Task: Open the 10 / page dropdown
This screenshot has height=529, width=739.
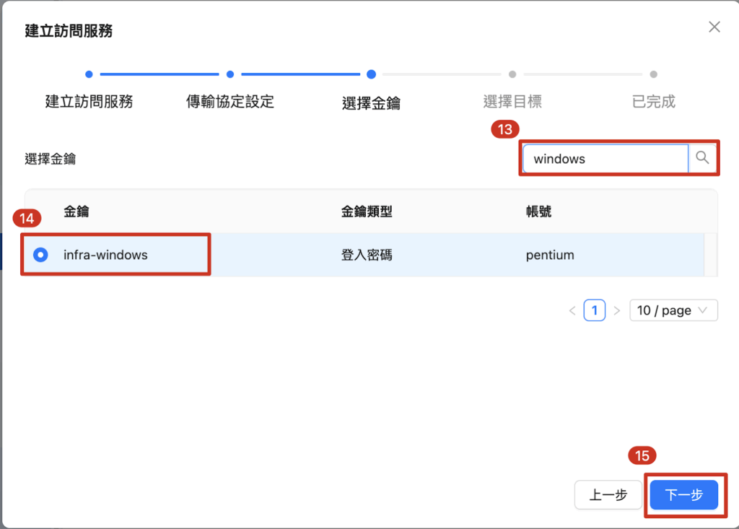Action: pos(673,311)
